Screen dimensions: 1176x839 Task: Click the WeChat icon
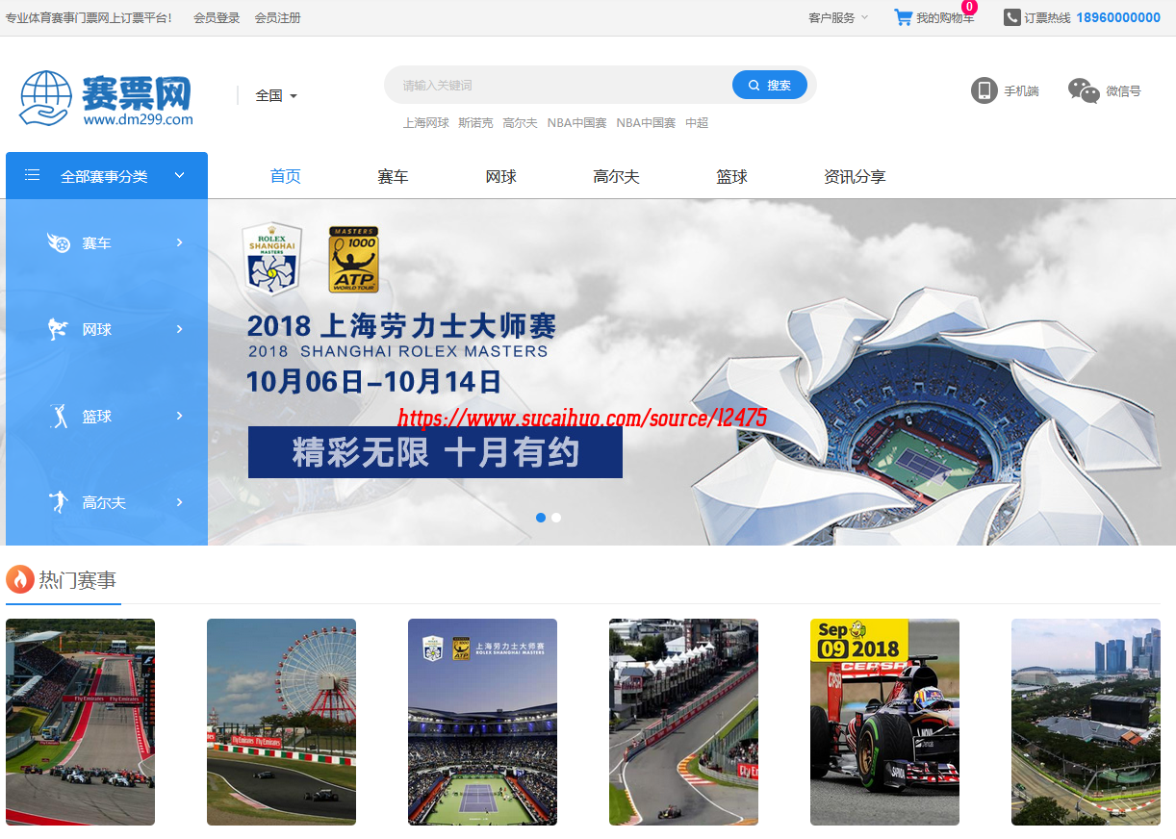pyautogui.click(x=1084, y=90)
